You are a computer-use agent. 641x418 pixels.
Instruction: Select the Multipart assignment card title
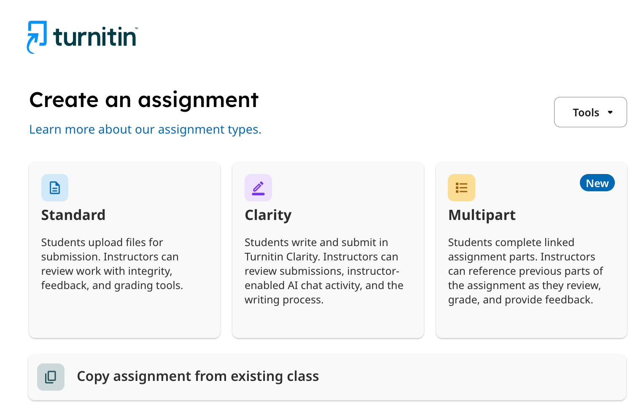click(482, 215)
